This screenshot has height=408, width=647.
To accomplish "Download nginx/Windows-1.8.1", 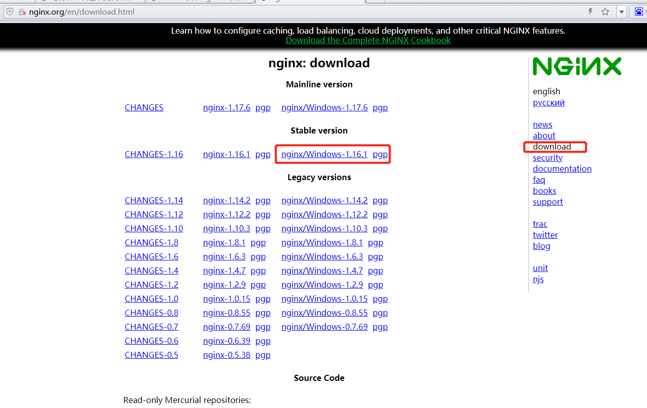I will [322, 242].
